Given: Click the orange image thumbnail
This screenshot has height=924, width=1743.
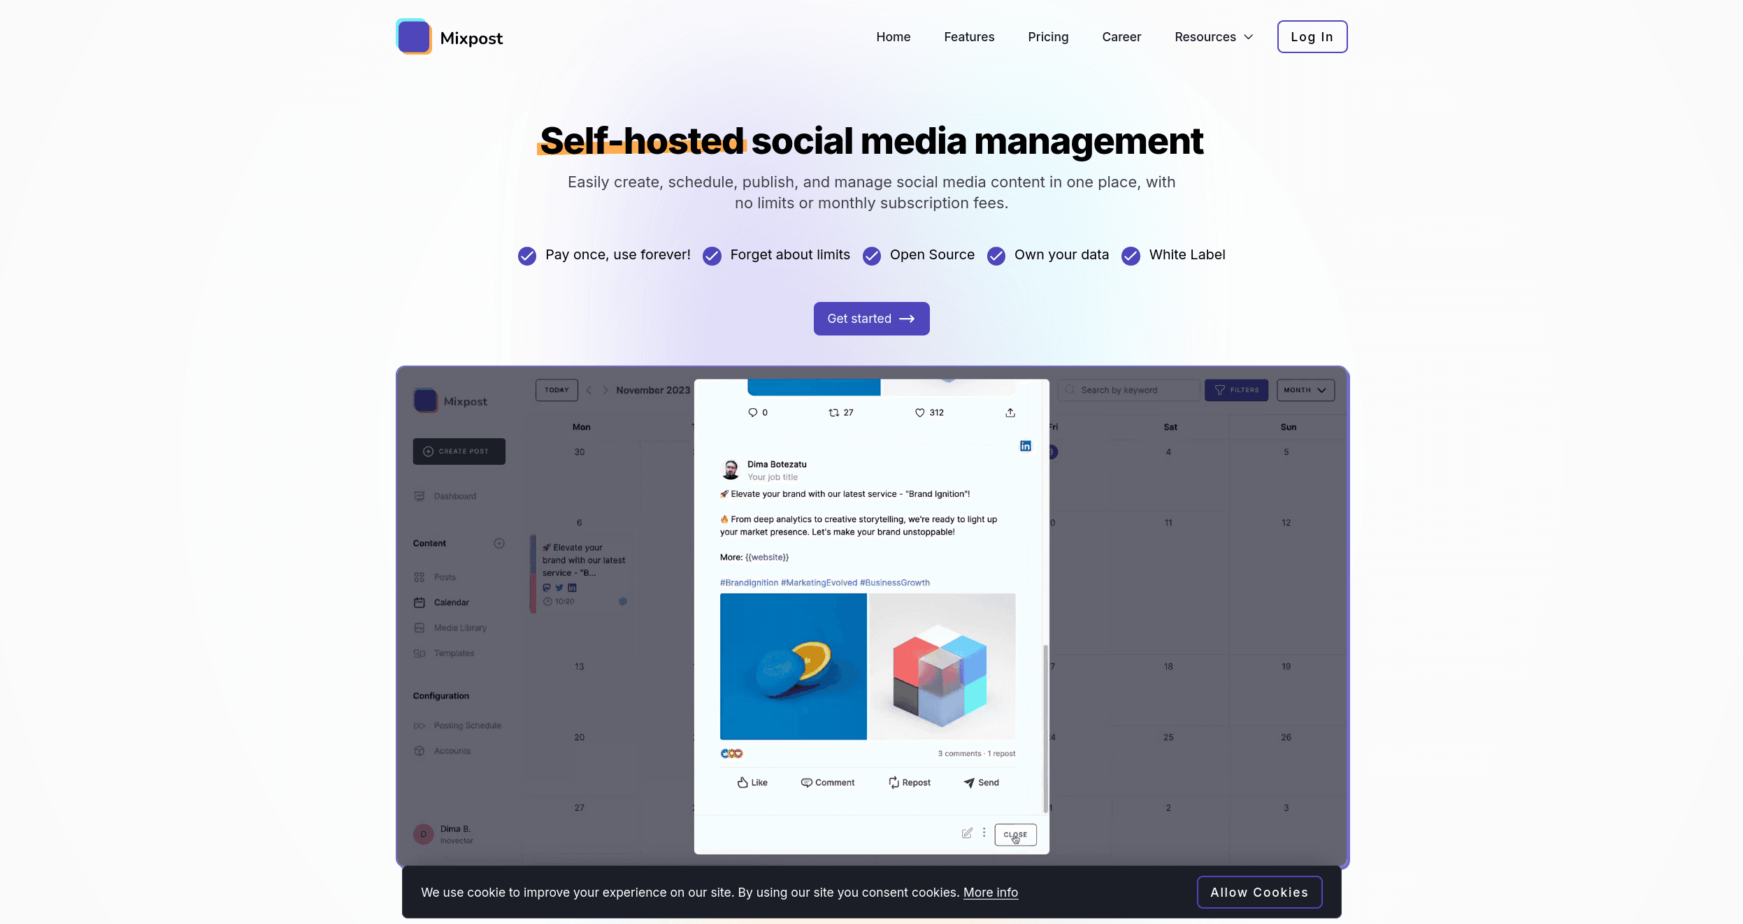Looking at the screenshot, I should coord(792,666).
